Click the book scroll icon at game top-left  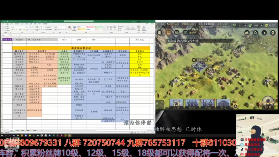(160, 32)
